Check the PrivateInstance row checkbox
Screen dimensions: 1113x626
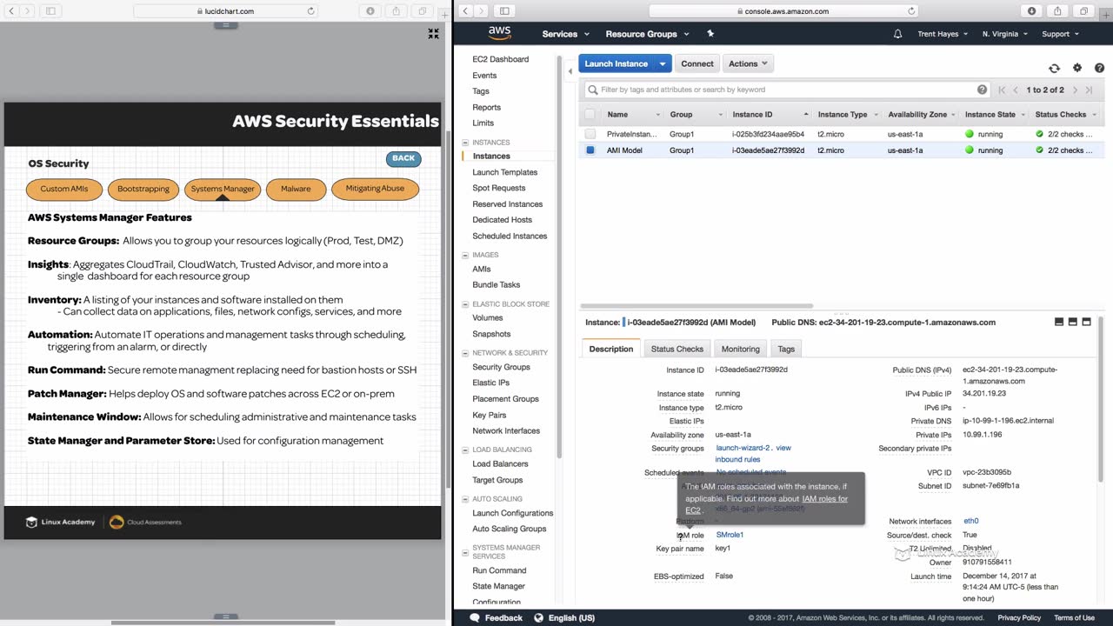coord(590,134)
